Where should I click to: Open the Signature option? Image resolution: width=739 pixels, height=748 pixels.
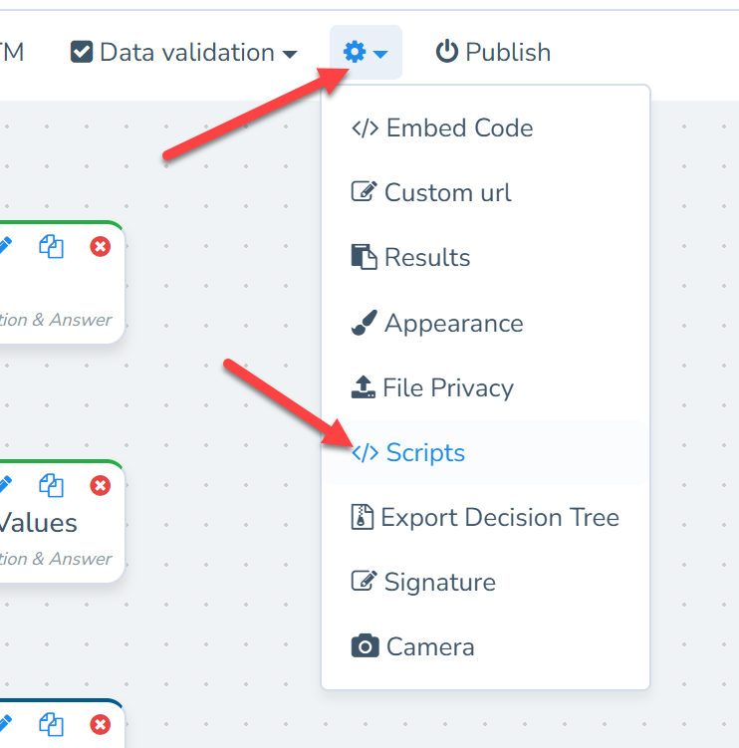(423, 582)
